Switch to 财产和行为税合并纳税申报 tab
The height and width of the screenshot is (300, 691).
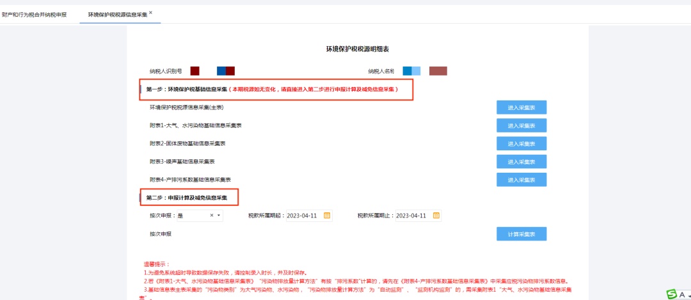tap(35, 15)
